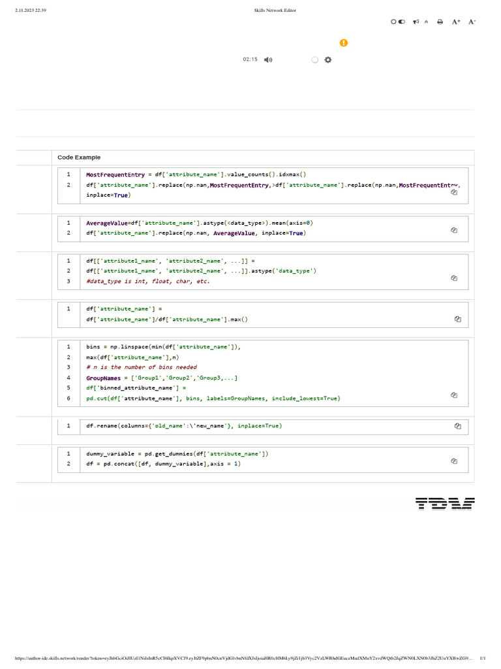Image resolution: width=501 pixels, height=669 pixels.
Task: Click the print icon
Action: (440, 22)
